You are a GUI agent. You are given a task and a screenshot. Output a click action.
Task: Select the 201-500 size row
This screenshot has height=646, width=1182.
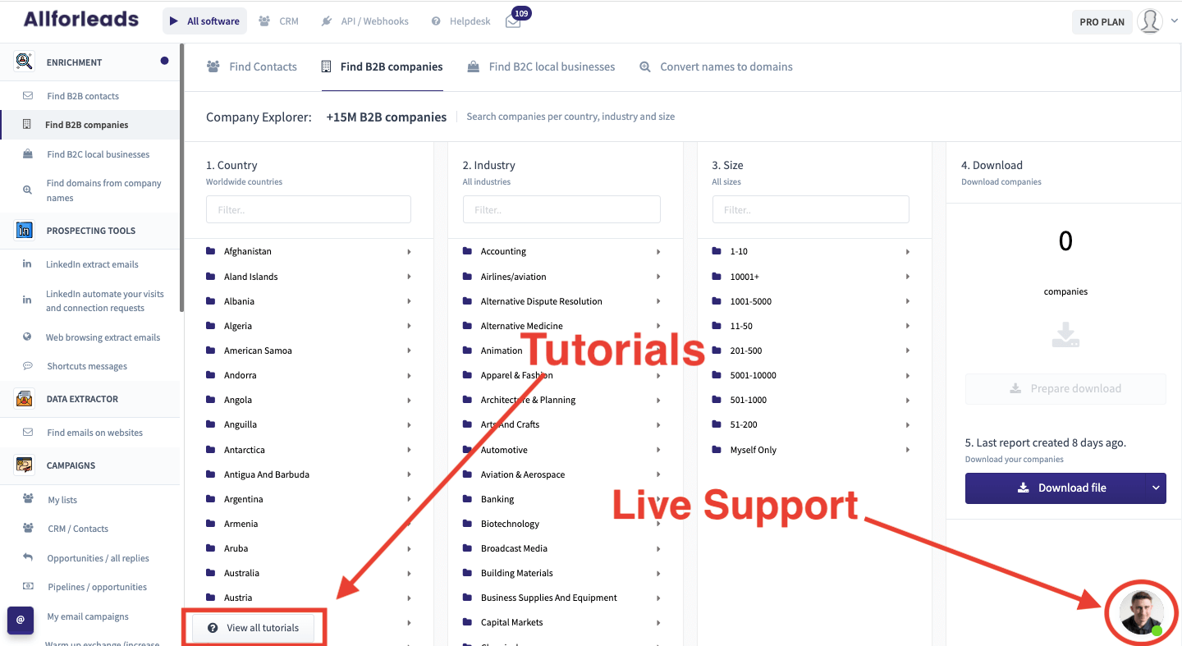(x=813, y=350)
